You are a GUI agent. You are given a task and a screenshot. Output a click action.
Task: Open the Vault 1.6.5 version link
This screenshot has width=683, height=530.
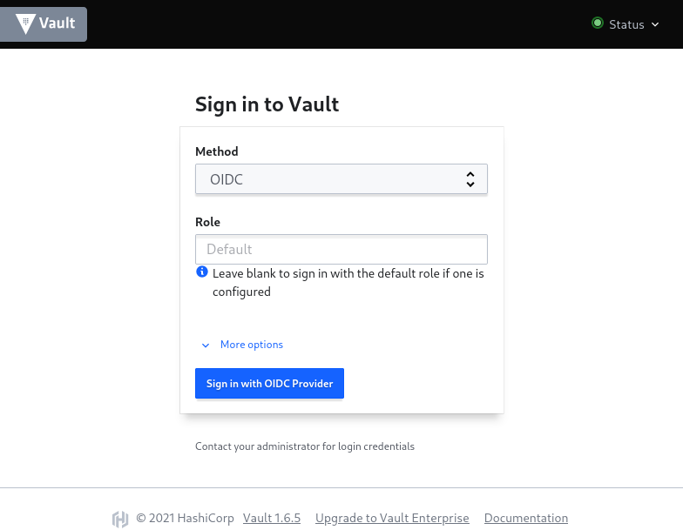tap(272, 518)
